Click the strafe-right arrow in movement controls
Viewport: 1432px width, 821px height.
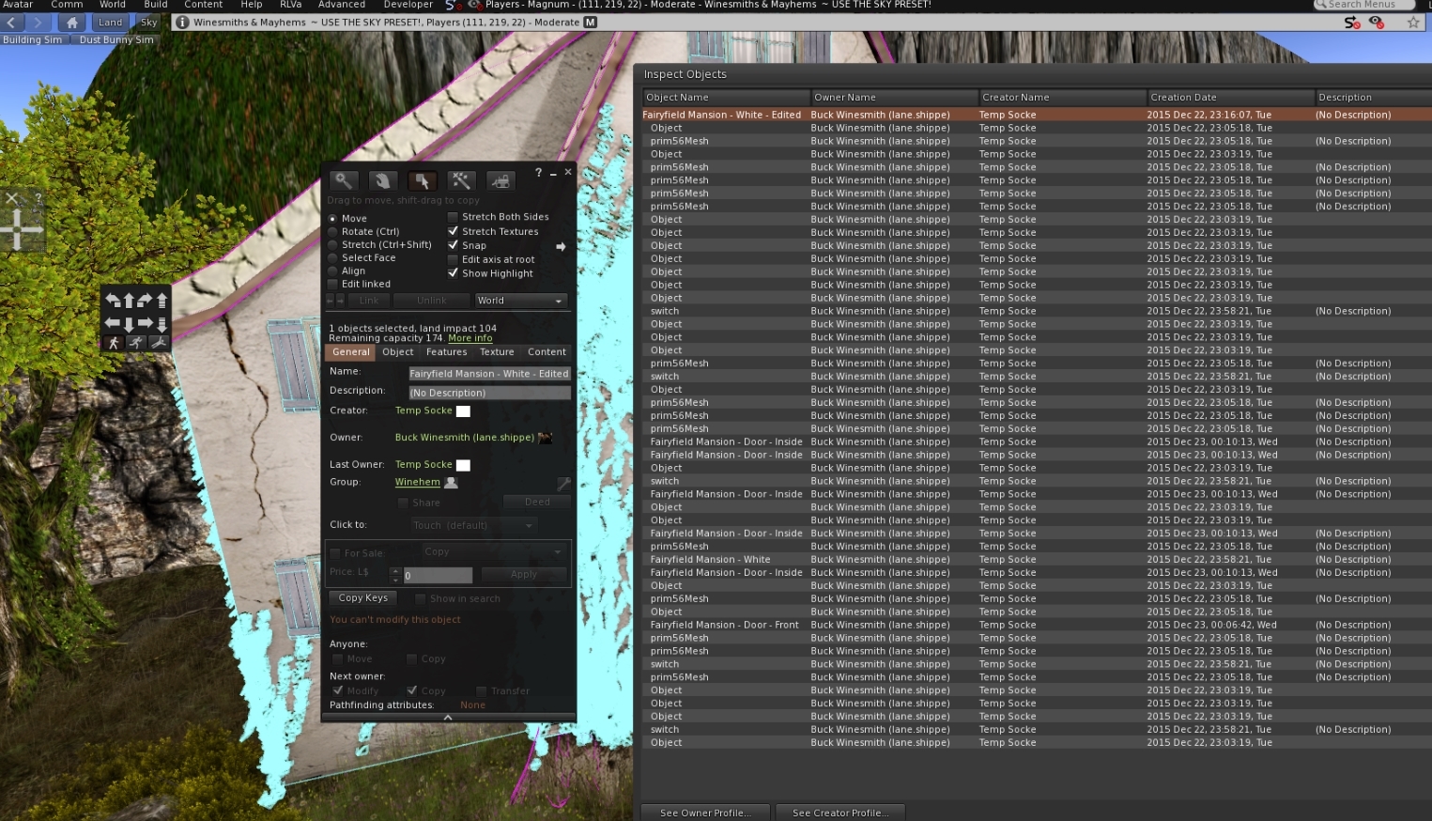tap(145, 323)
